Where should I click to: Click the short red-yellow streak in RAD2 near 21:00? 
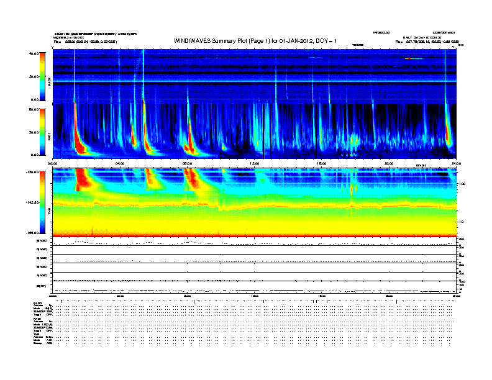pyautogui.click(x=414, y=58)
